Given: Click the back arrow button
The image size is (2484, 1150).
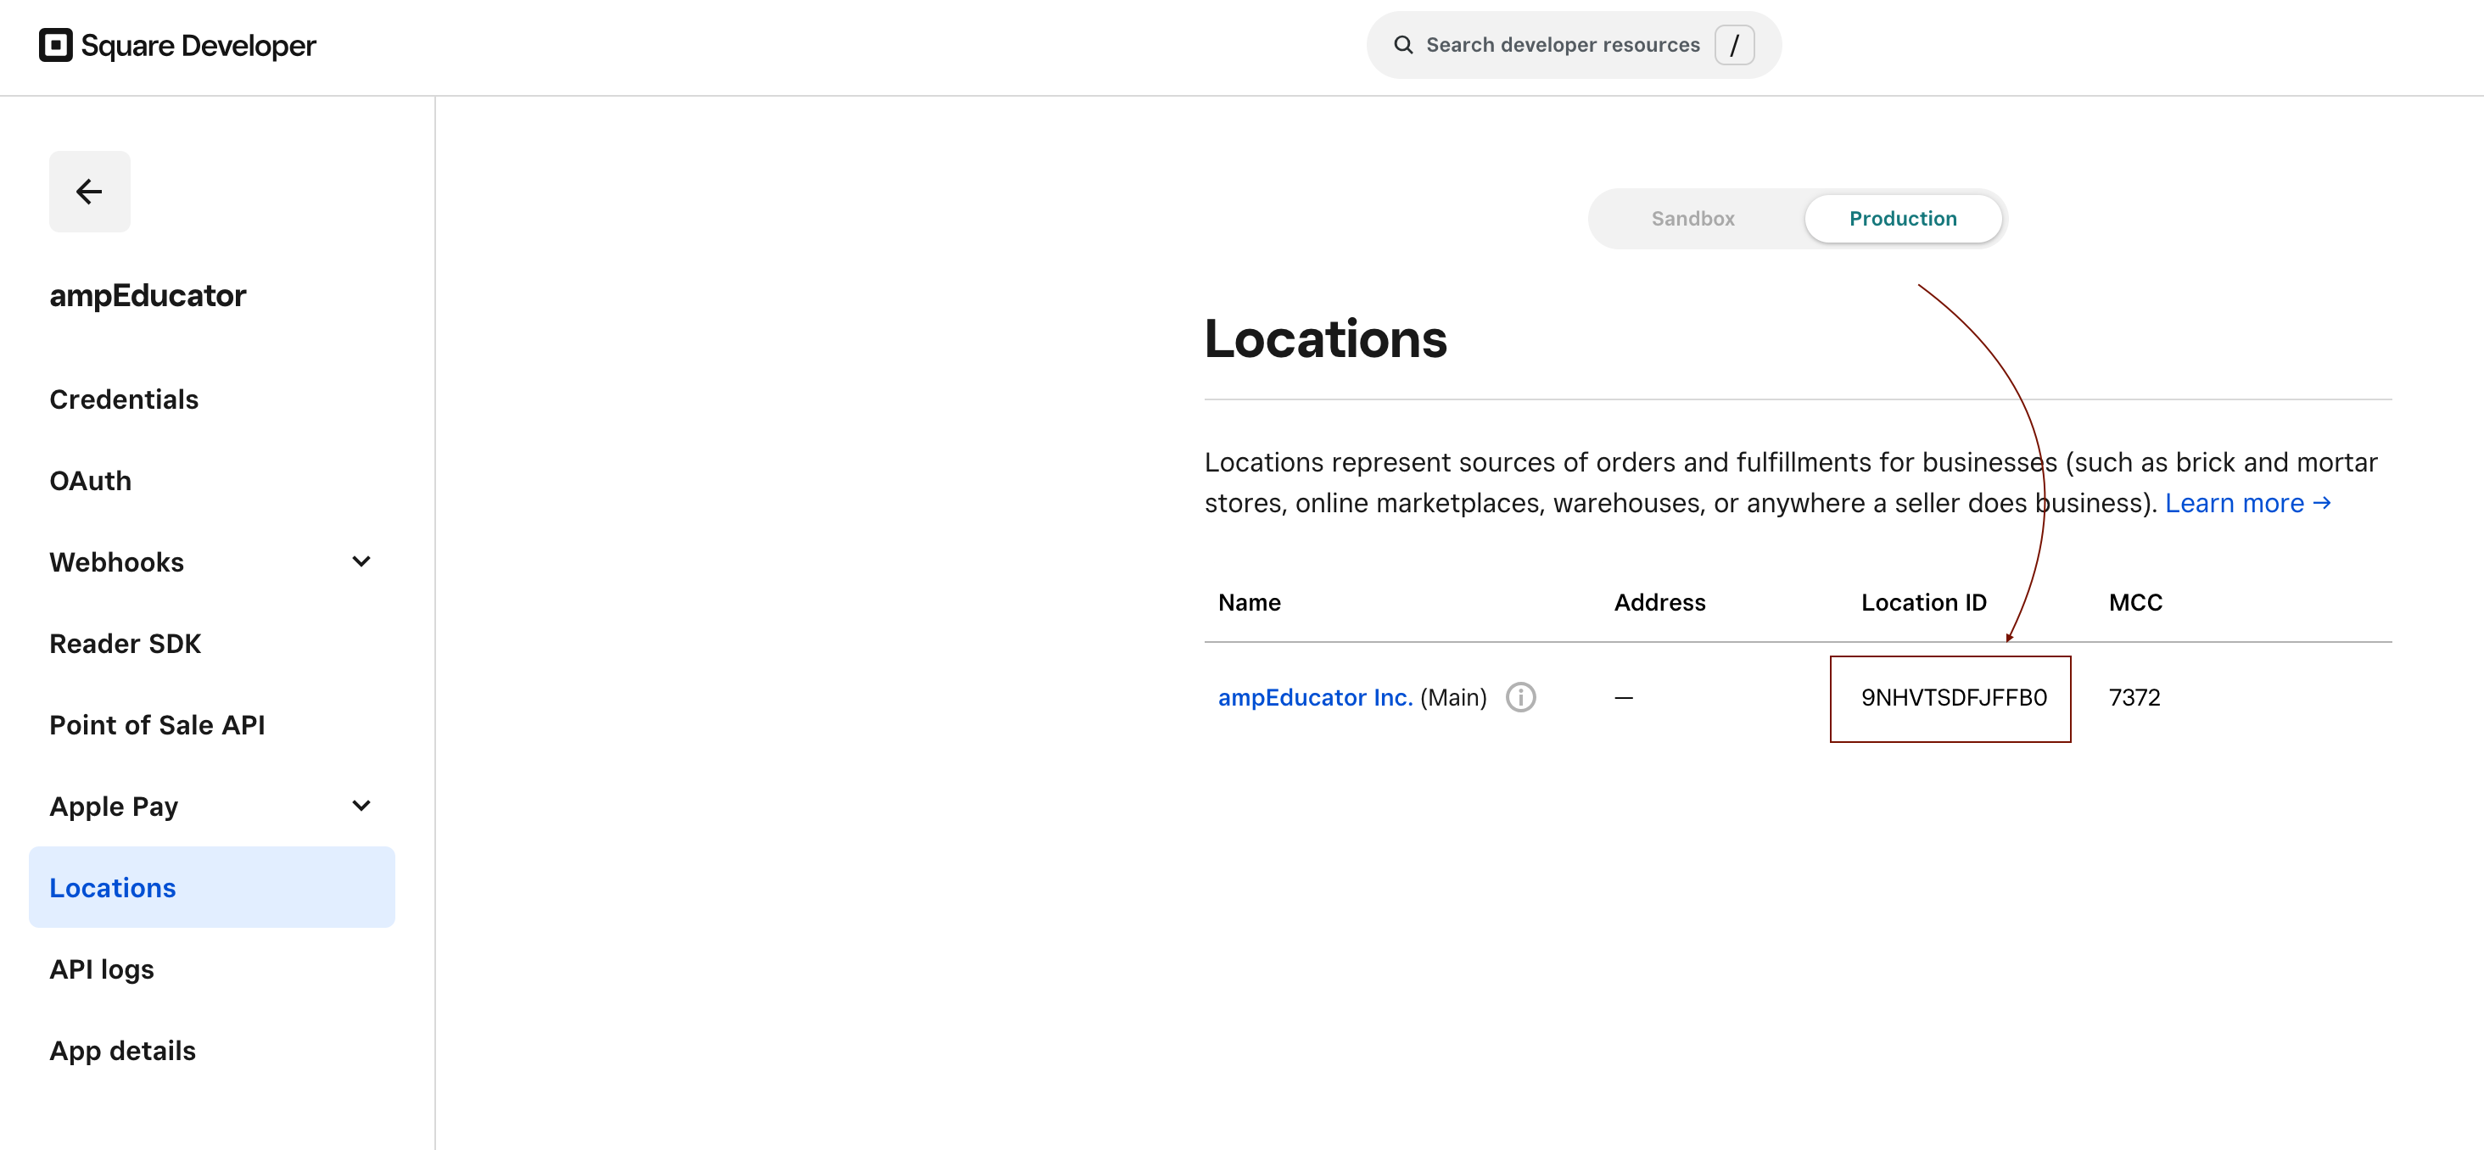Looking at the screenshot, I should (90, 191).
